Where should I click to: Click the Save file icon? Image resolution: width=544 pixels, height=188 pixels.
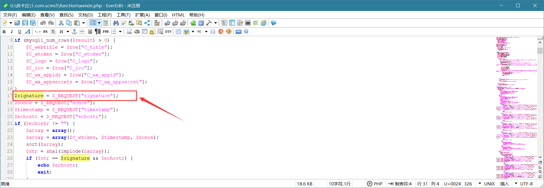pyautogui.click(x=25, y=23)
